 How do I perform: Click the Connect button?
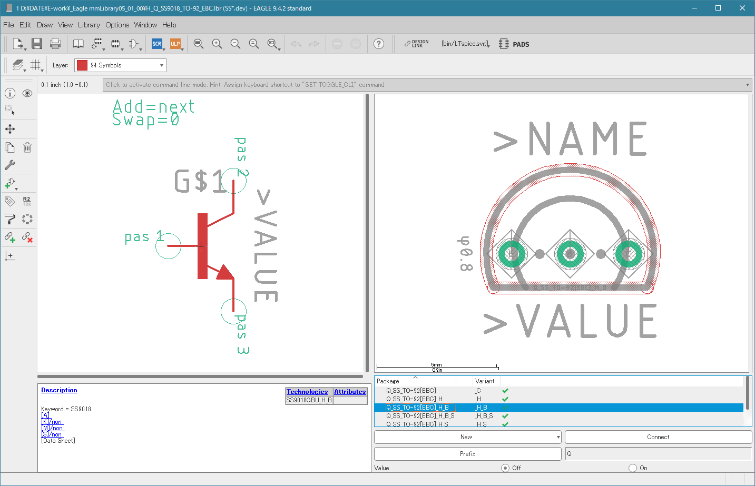pyautogui.click(x=658, y=437)
